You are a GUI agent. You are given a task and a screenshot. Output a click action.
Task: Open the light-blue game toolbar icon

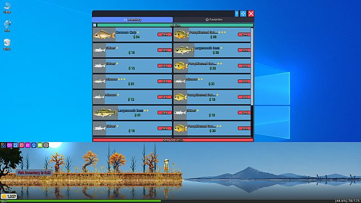pyautogui.click(x=16, y=145)
